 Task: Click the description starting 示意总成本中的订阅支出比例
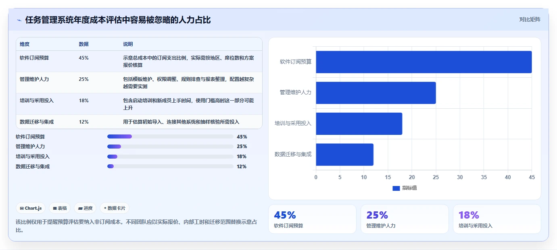point(189,61)
